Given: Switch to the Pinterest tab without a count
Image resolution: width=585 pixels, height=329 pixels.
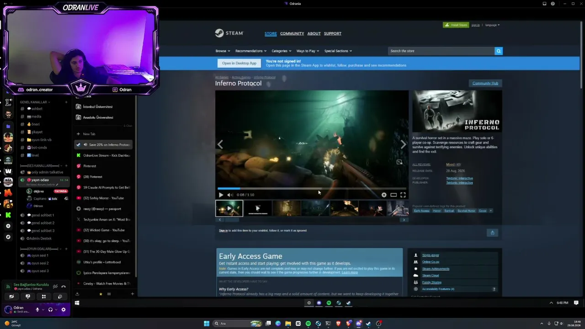Looking at the screenshot, I should [x=104, y=166].
